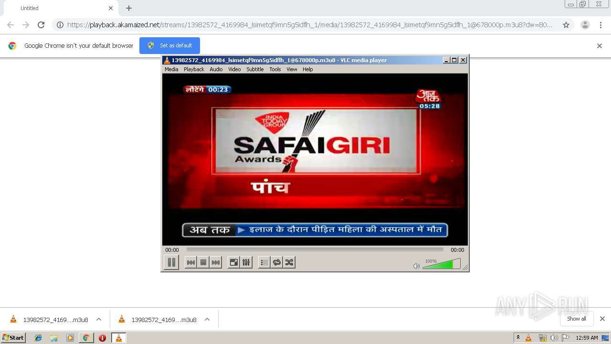
Task: Open Chrome three-dot menu
Action: click(x=600, y=25)
